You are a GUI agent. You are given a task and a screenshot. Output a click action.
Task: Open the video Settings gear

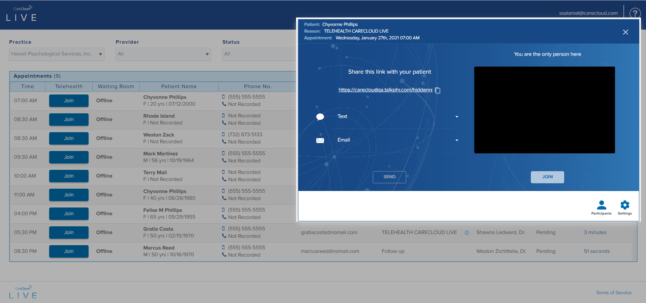624,205
